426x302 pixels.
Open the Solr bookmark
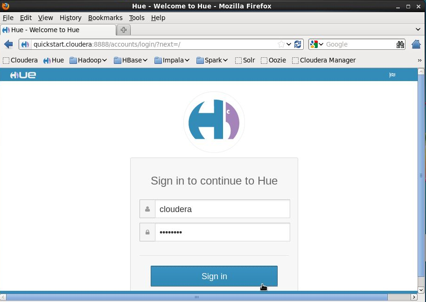(245, 60)
